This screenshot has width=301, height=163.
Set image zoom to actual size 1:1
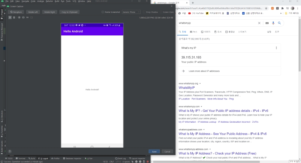pos(27,17)
